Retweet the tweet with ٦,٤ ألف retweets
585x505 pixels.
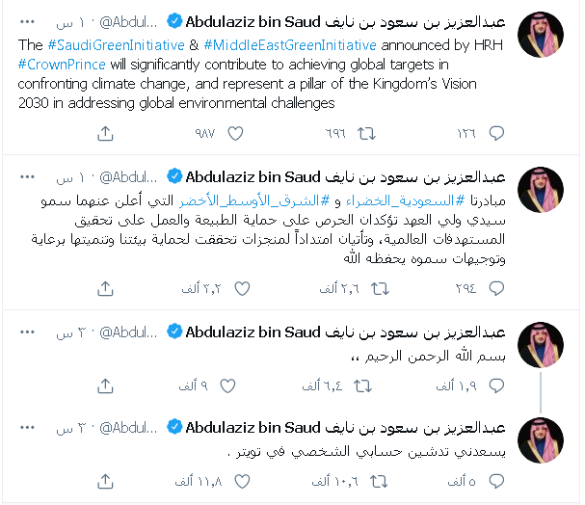[363, 385]
